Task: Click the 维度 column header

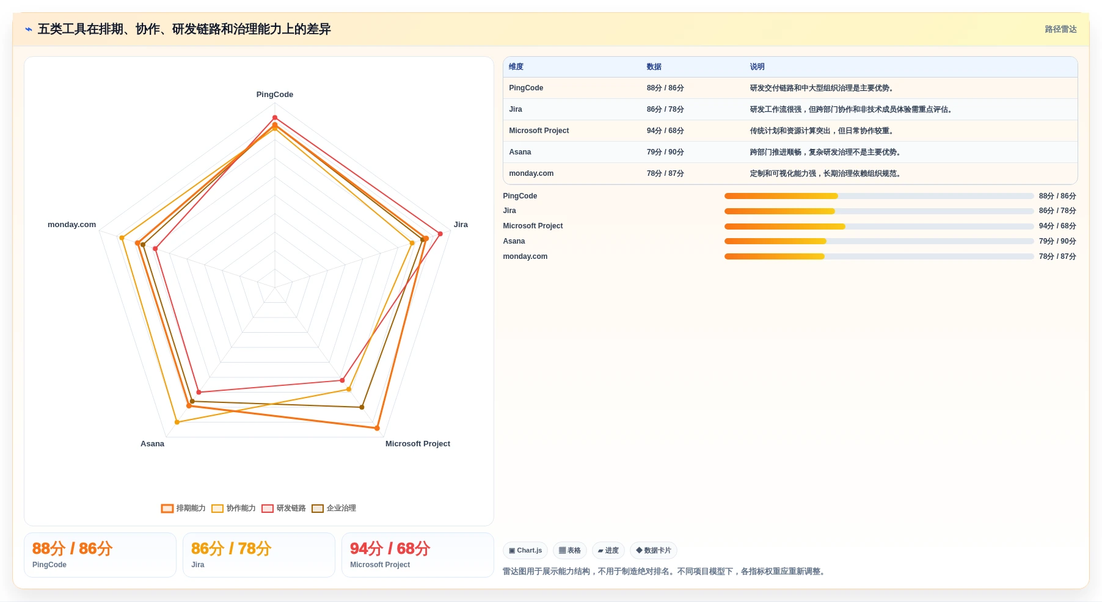Action: coord(516,67)
